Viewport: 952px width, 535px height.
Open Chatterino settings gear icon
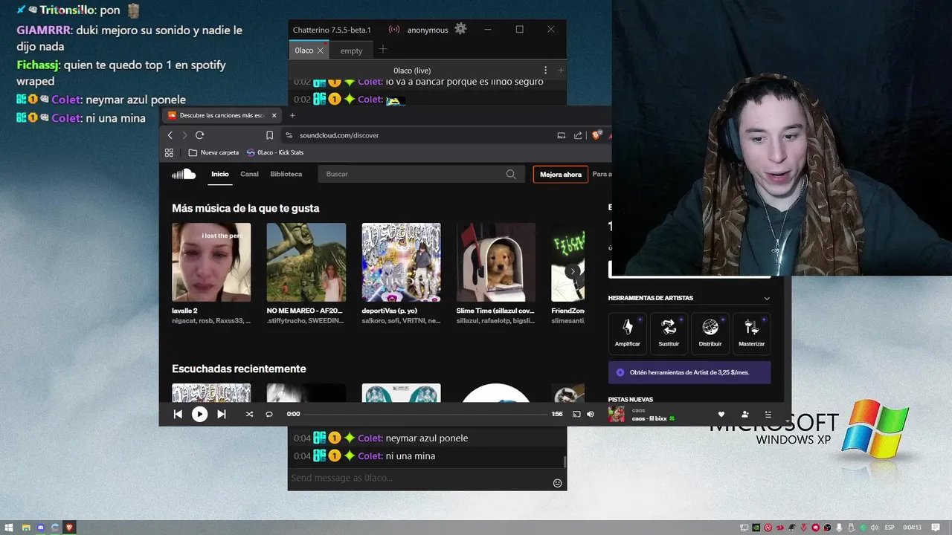(460, 29)
